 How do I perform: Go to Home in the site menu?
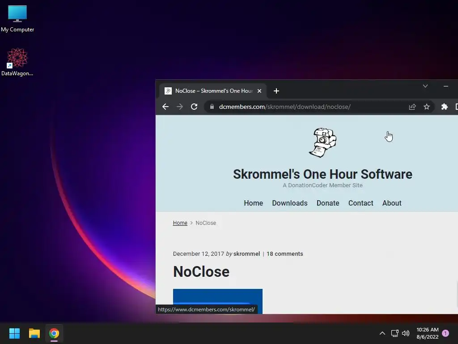[x=253, y=203]
